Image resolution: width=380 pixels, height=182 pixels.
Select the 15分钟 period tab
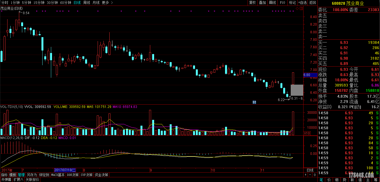point(39,2)
